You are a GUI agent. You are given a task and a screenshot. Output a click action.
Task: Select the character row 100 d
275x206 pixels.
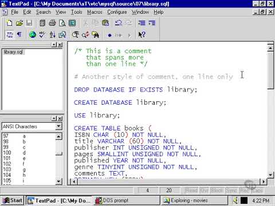pos(29,153)
